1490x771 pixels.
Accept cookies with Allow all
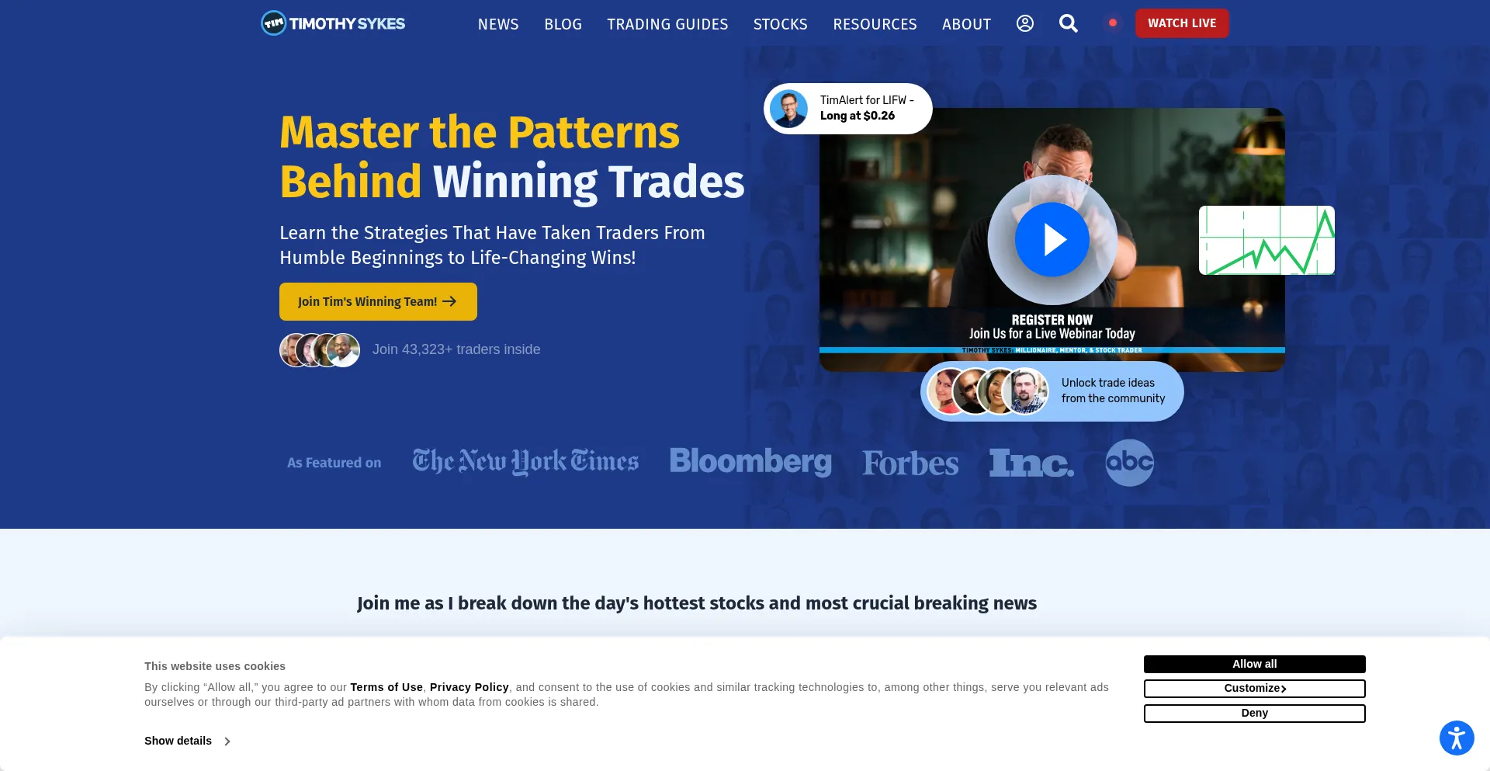coord(1254,664)
